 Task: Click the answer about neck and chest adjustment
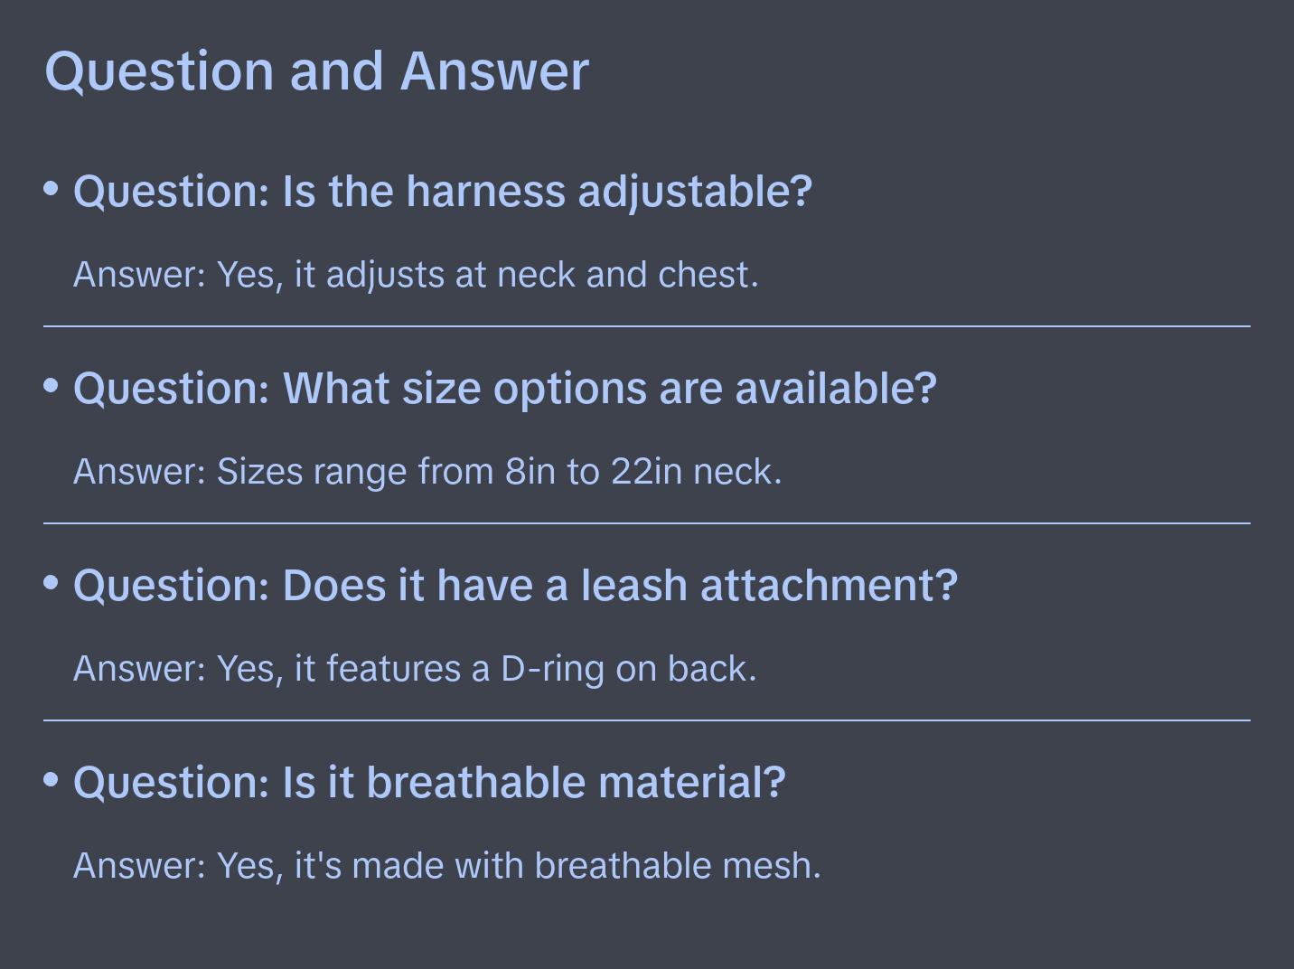(416, 275)
